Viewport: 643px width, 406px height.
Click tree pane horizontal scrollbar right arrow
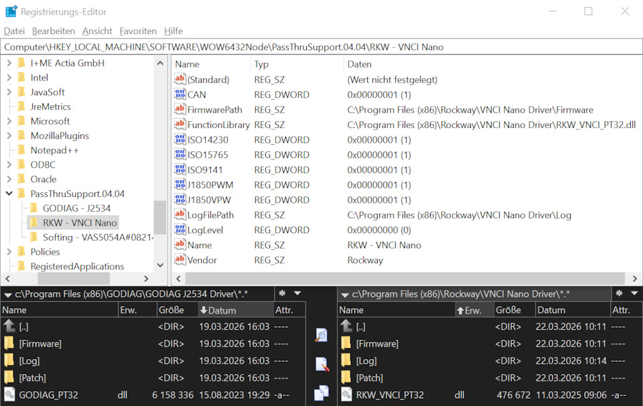(146, 279)
